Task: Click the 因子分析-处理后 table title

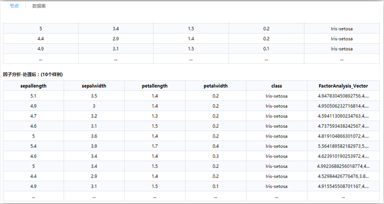Action: 33,74
